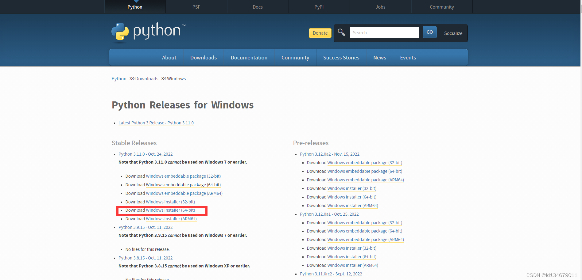The width and height of the screenshot is (582, 280).
Task: Switch to the PSF tab
Action: [196, 7]
